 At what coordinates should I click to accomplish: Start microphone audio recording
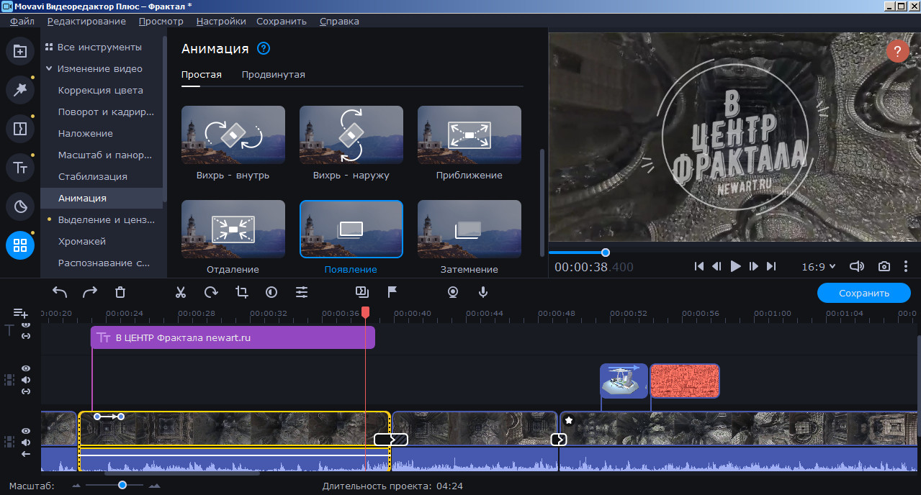(483, 292)
